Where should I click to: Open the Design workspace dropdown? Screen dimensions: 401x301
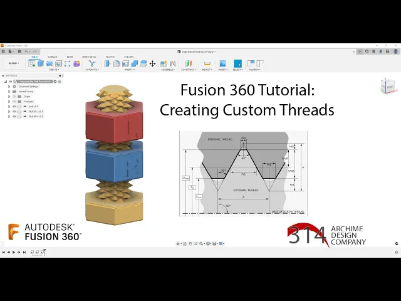14,63
